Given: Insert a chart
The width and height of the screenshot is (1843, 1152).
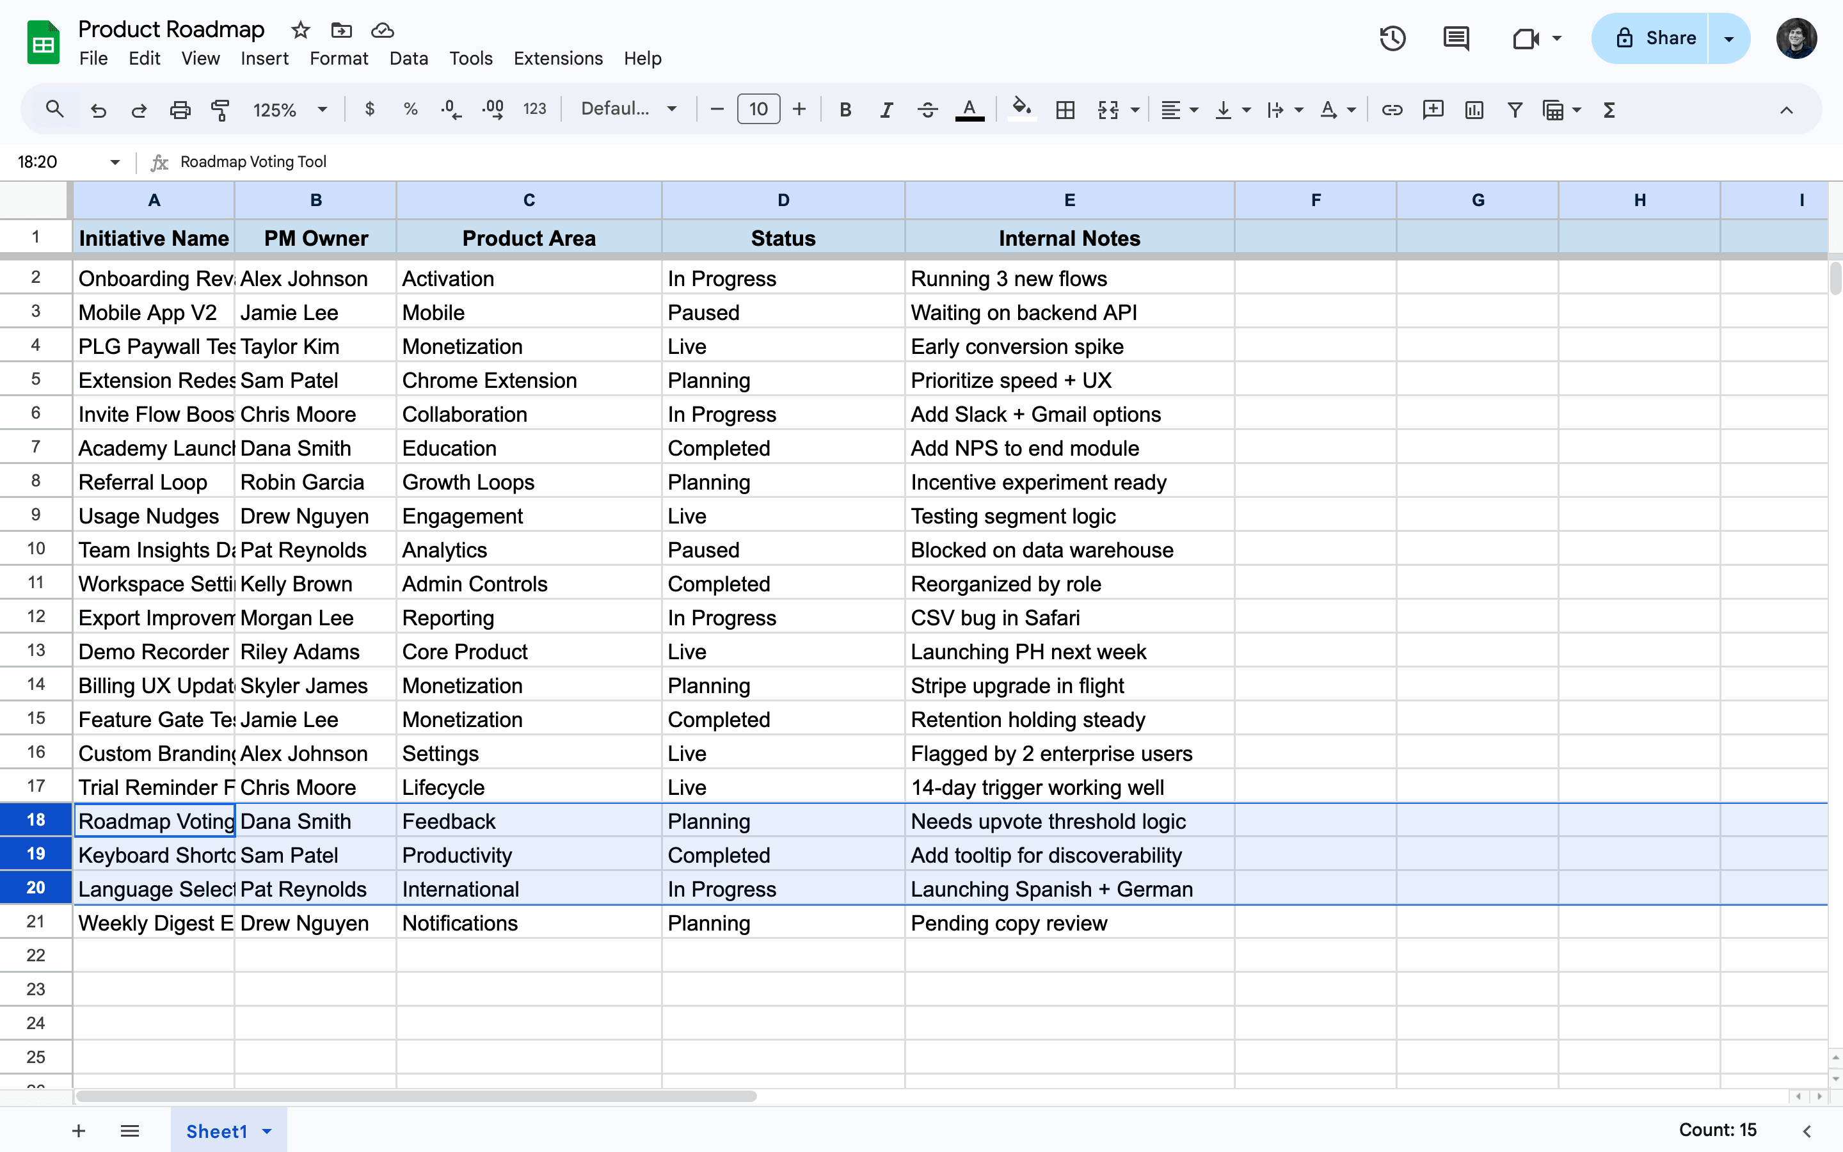Looking at the screenshot, I should point(1474,109).
